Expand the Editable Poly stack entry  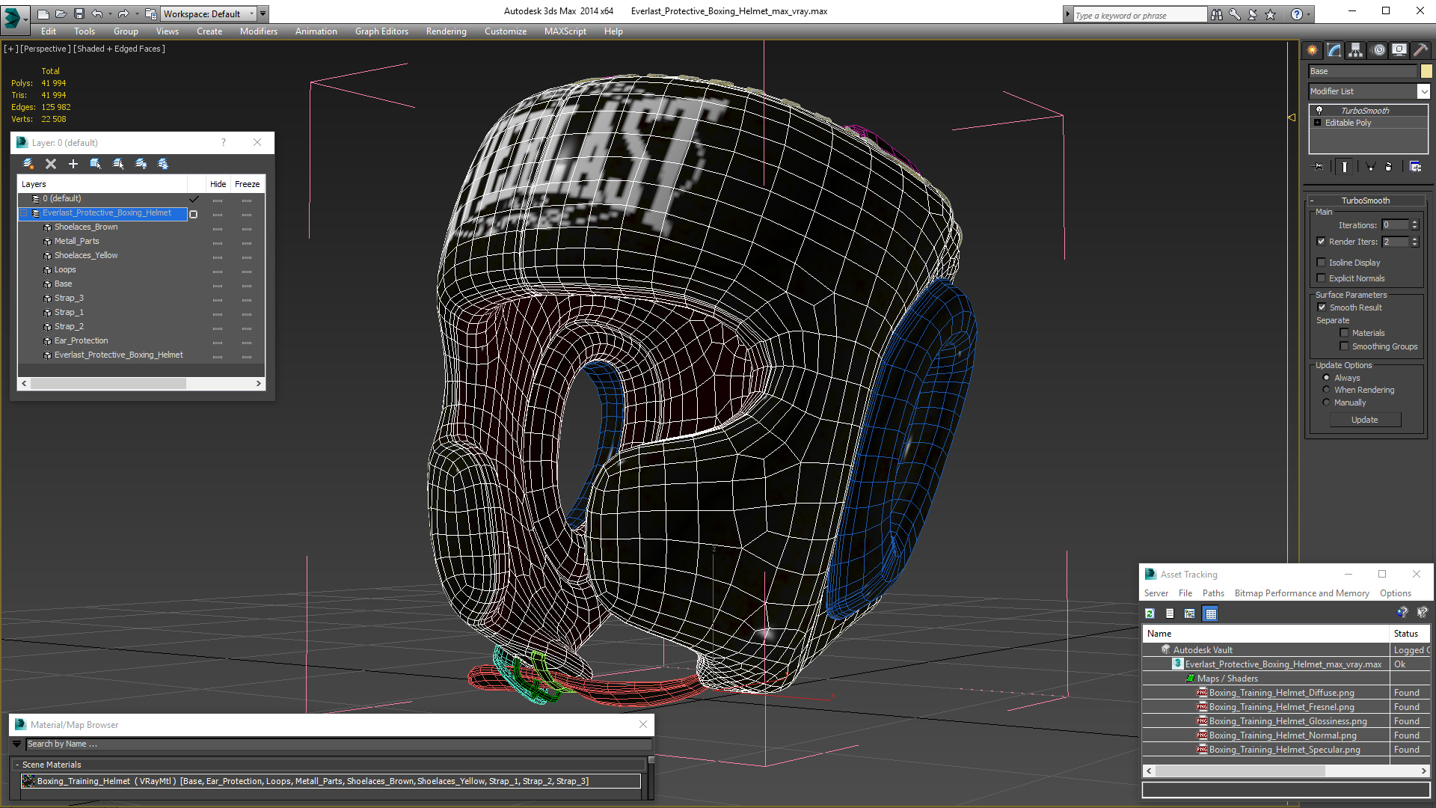1318,123
